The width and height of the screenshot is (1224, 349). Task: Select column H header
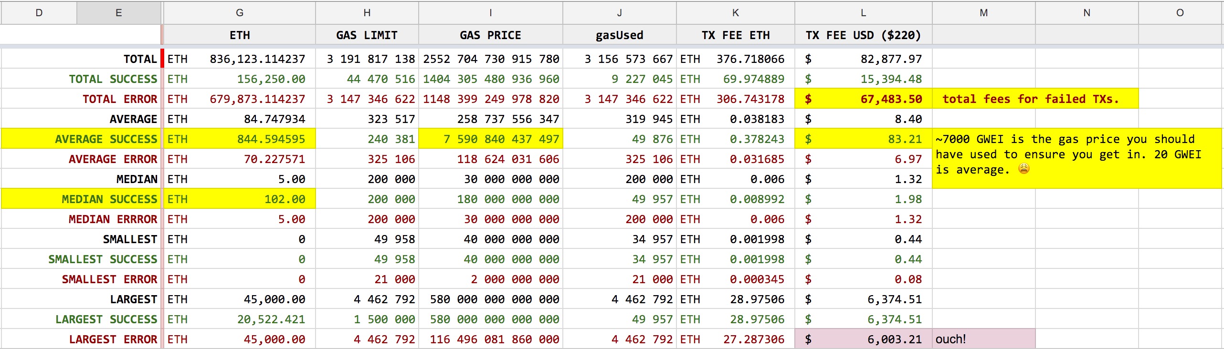(367, 13)
